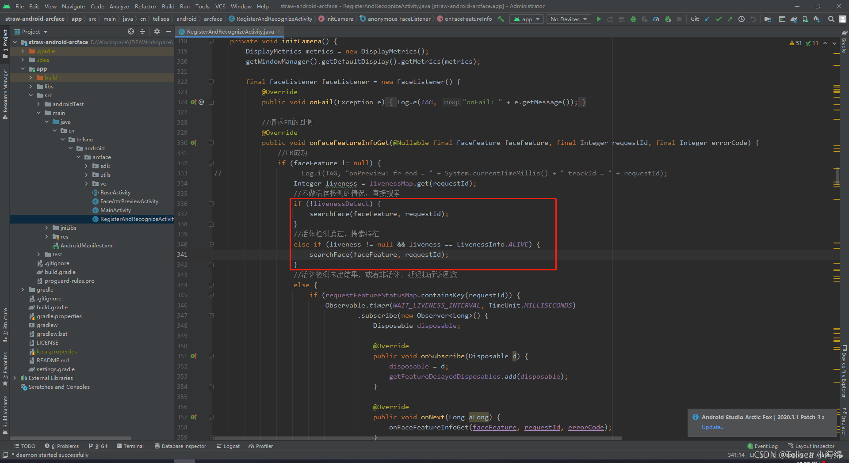Click the Search Everywhere magnifier icon
The width and height of the screenshot is (849, 463).
tap(831, 19)
